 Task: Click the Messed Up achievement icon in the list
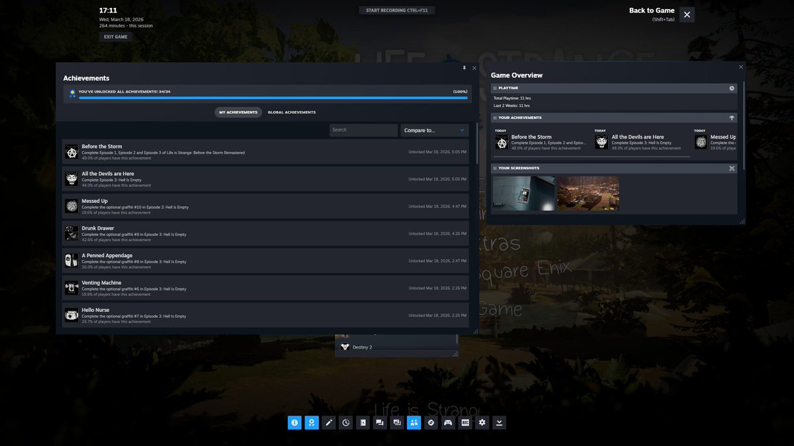[x=71, y=206]
